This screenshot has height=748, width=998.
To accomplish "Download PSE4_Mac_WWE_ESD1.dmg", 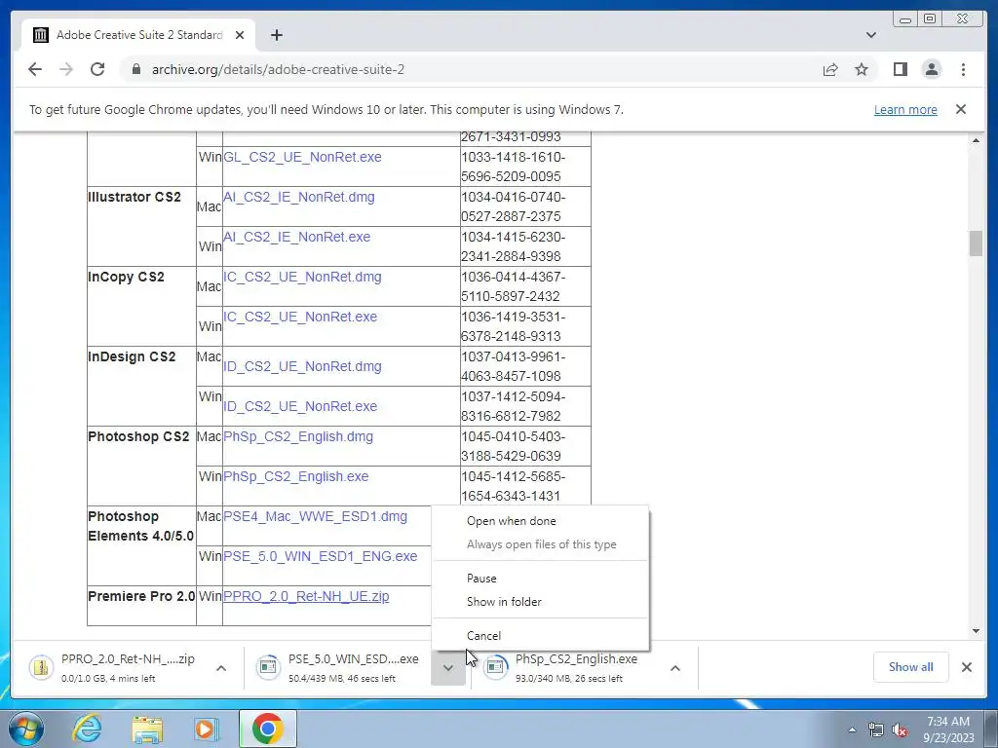I will tap(315, 516).
